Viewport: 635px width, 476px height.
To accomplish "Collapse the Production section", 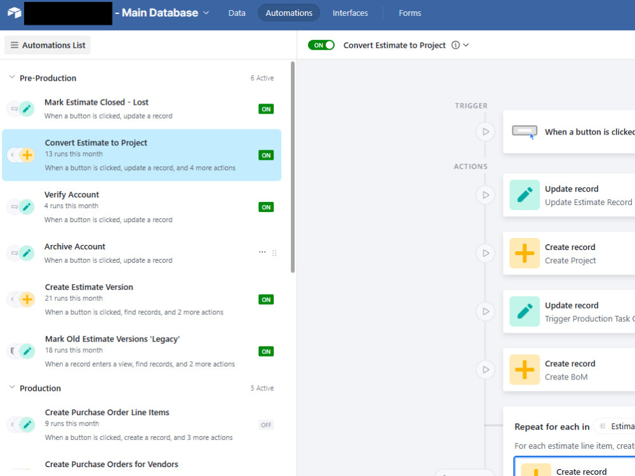I will [x=12, y=387].
